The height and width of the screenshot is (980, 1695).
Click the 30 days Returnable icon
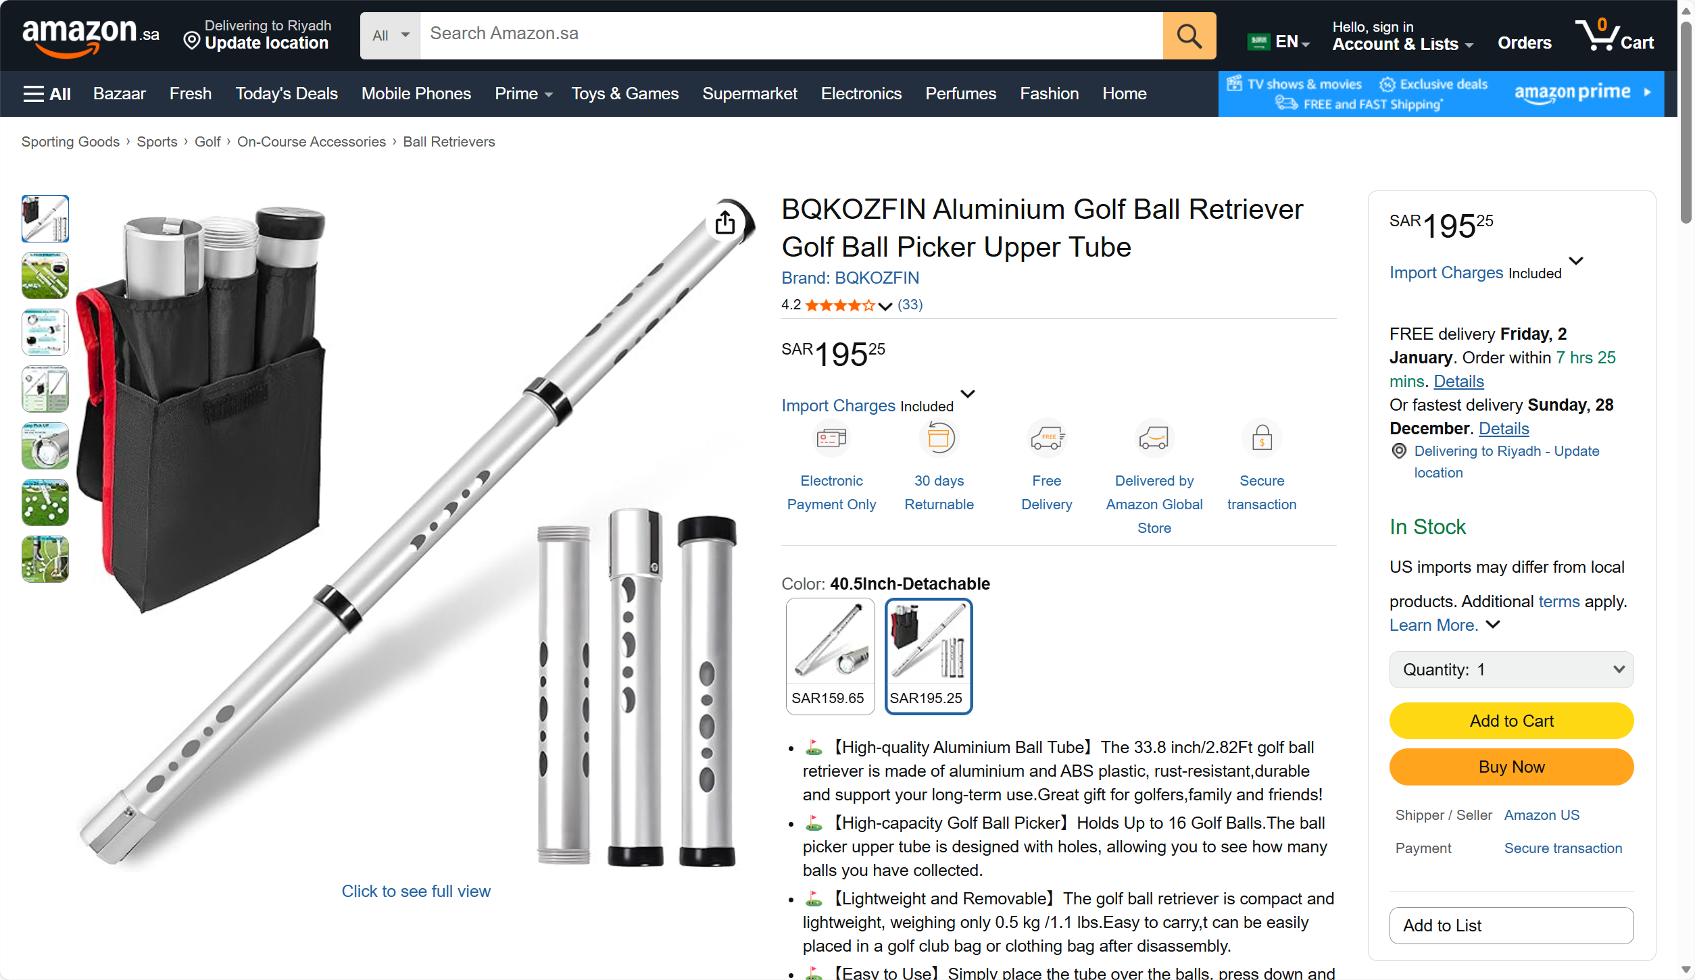point(939,438)
